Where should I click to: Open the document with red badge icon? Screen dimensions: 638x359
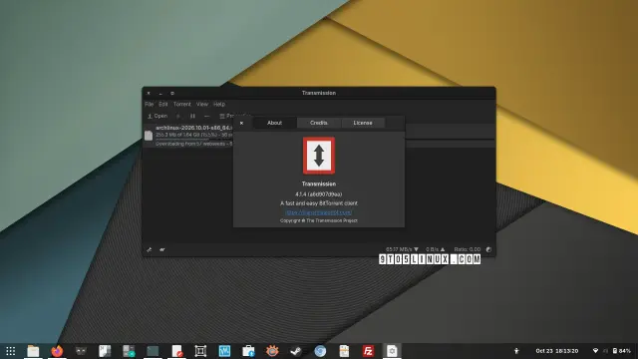point(176,351)
